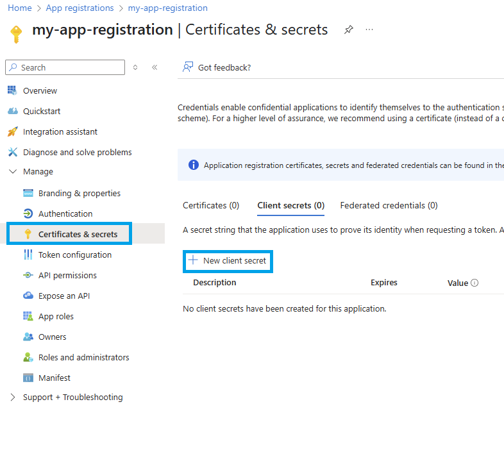Screen dimensions: 504x452
Task: Collapse the Manage section chevron
Action: pyautogui.click(x=13, y=171)
